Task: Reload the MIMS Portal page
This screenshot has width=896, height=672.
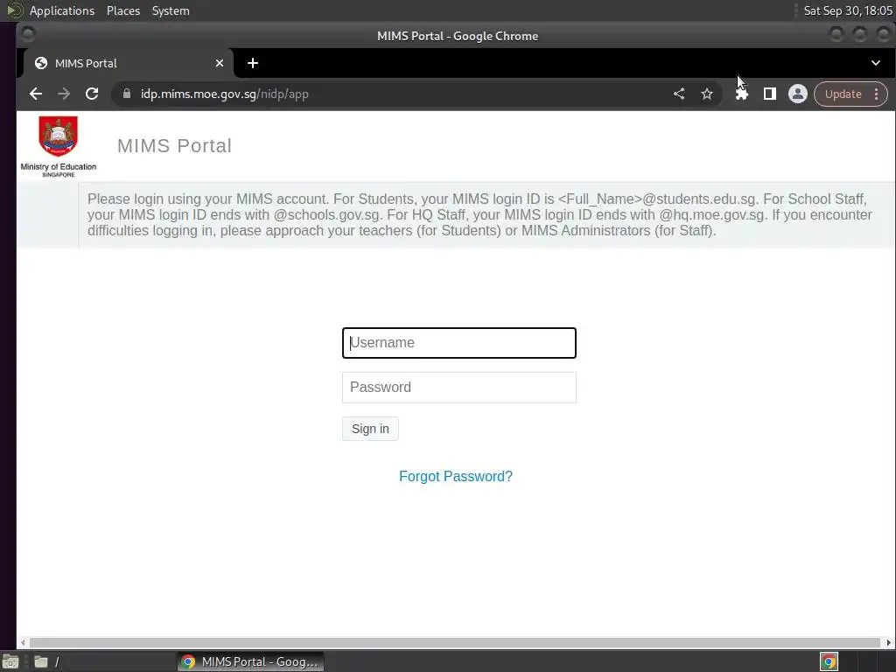Action: pos(92,94)
